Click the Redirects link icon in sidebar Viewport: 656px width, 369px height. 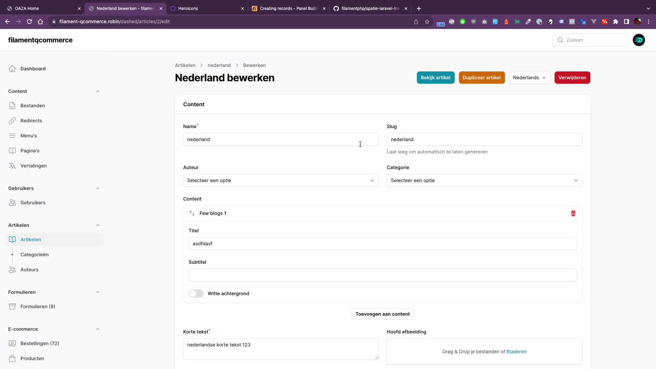(12, 121)
